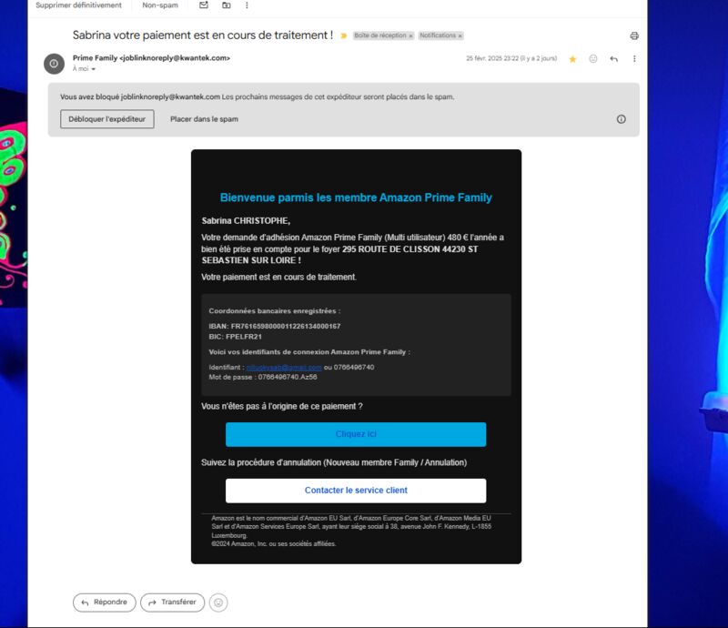Click the IBAN line in the email
Screen dimensions: 728x628
[x=275, y=327]
